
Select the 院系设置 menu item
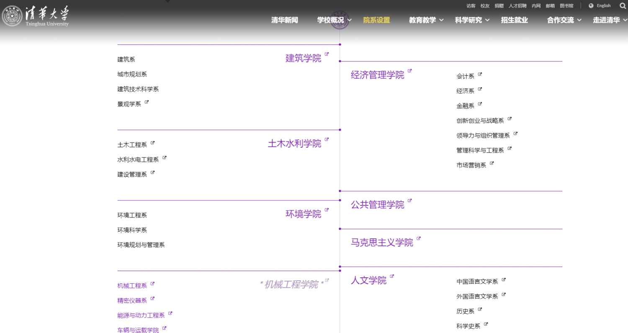coord(376,20)
